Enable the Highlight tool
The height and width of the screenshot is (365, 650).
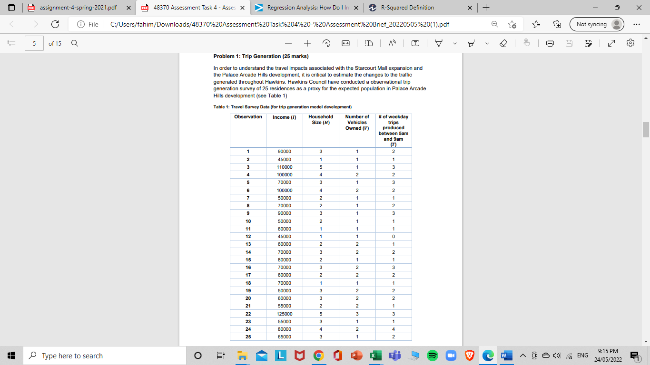coord(472,43)
